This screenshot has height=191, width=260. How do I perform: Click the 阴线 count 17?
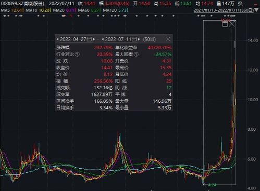click(x=169, y=88)
